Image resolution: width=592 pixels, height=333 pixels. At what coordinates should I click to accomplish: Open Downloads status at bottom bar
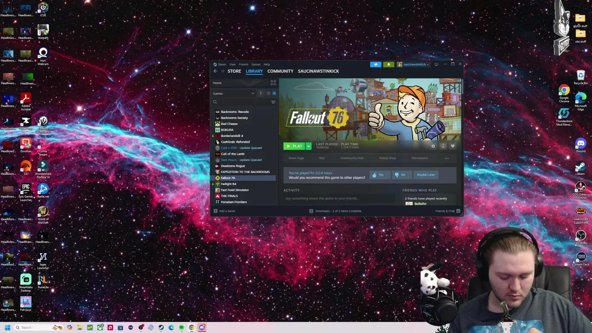click(335, 211)
